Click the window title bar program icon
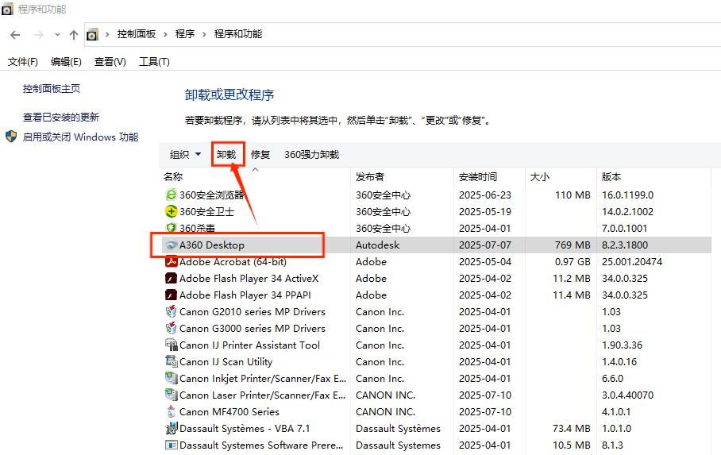 click(7, 10)
